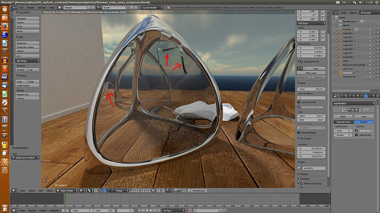Open the Add Modifier dropdown
380x213 pixels.
pyautogui.click(x=354, y=103)
